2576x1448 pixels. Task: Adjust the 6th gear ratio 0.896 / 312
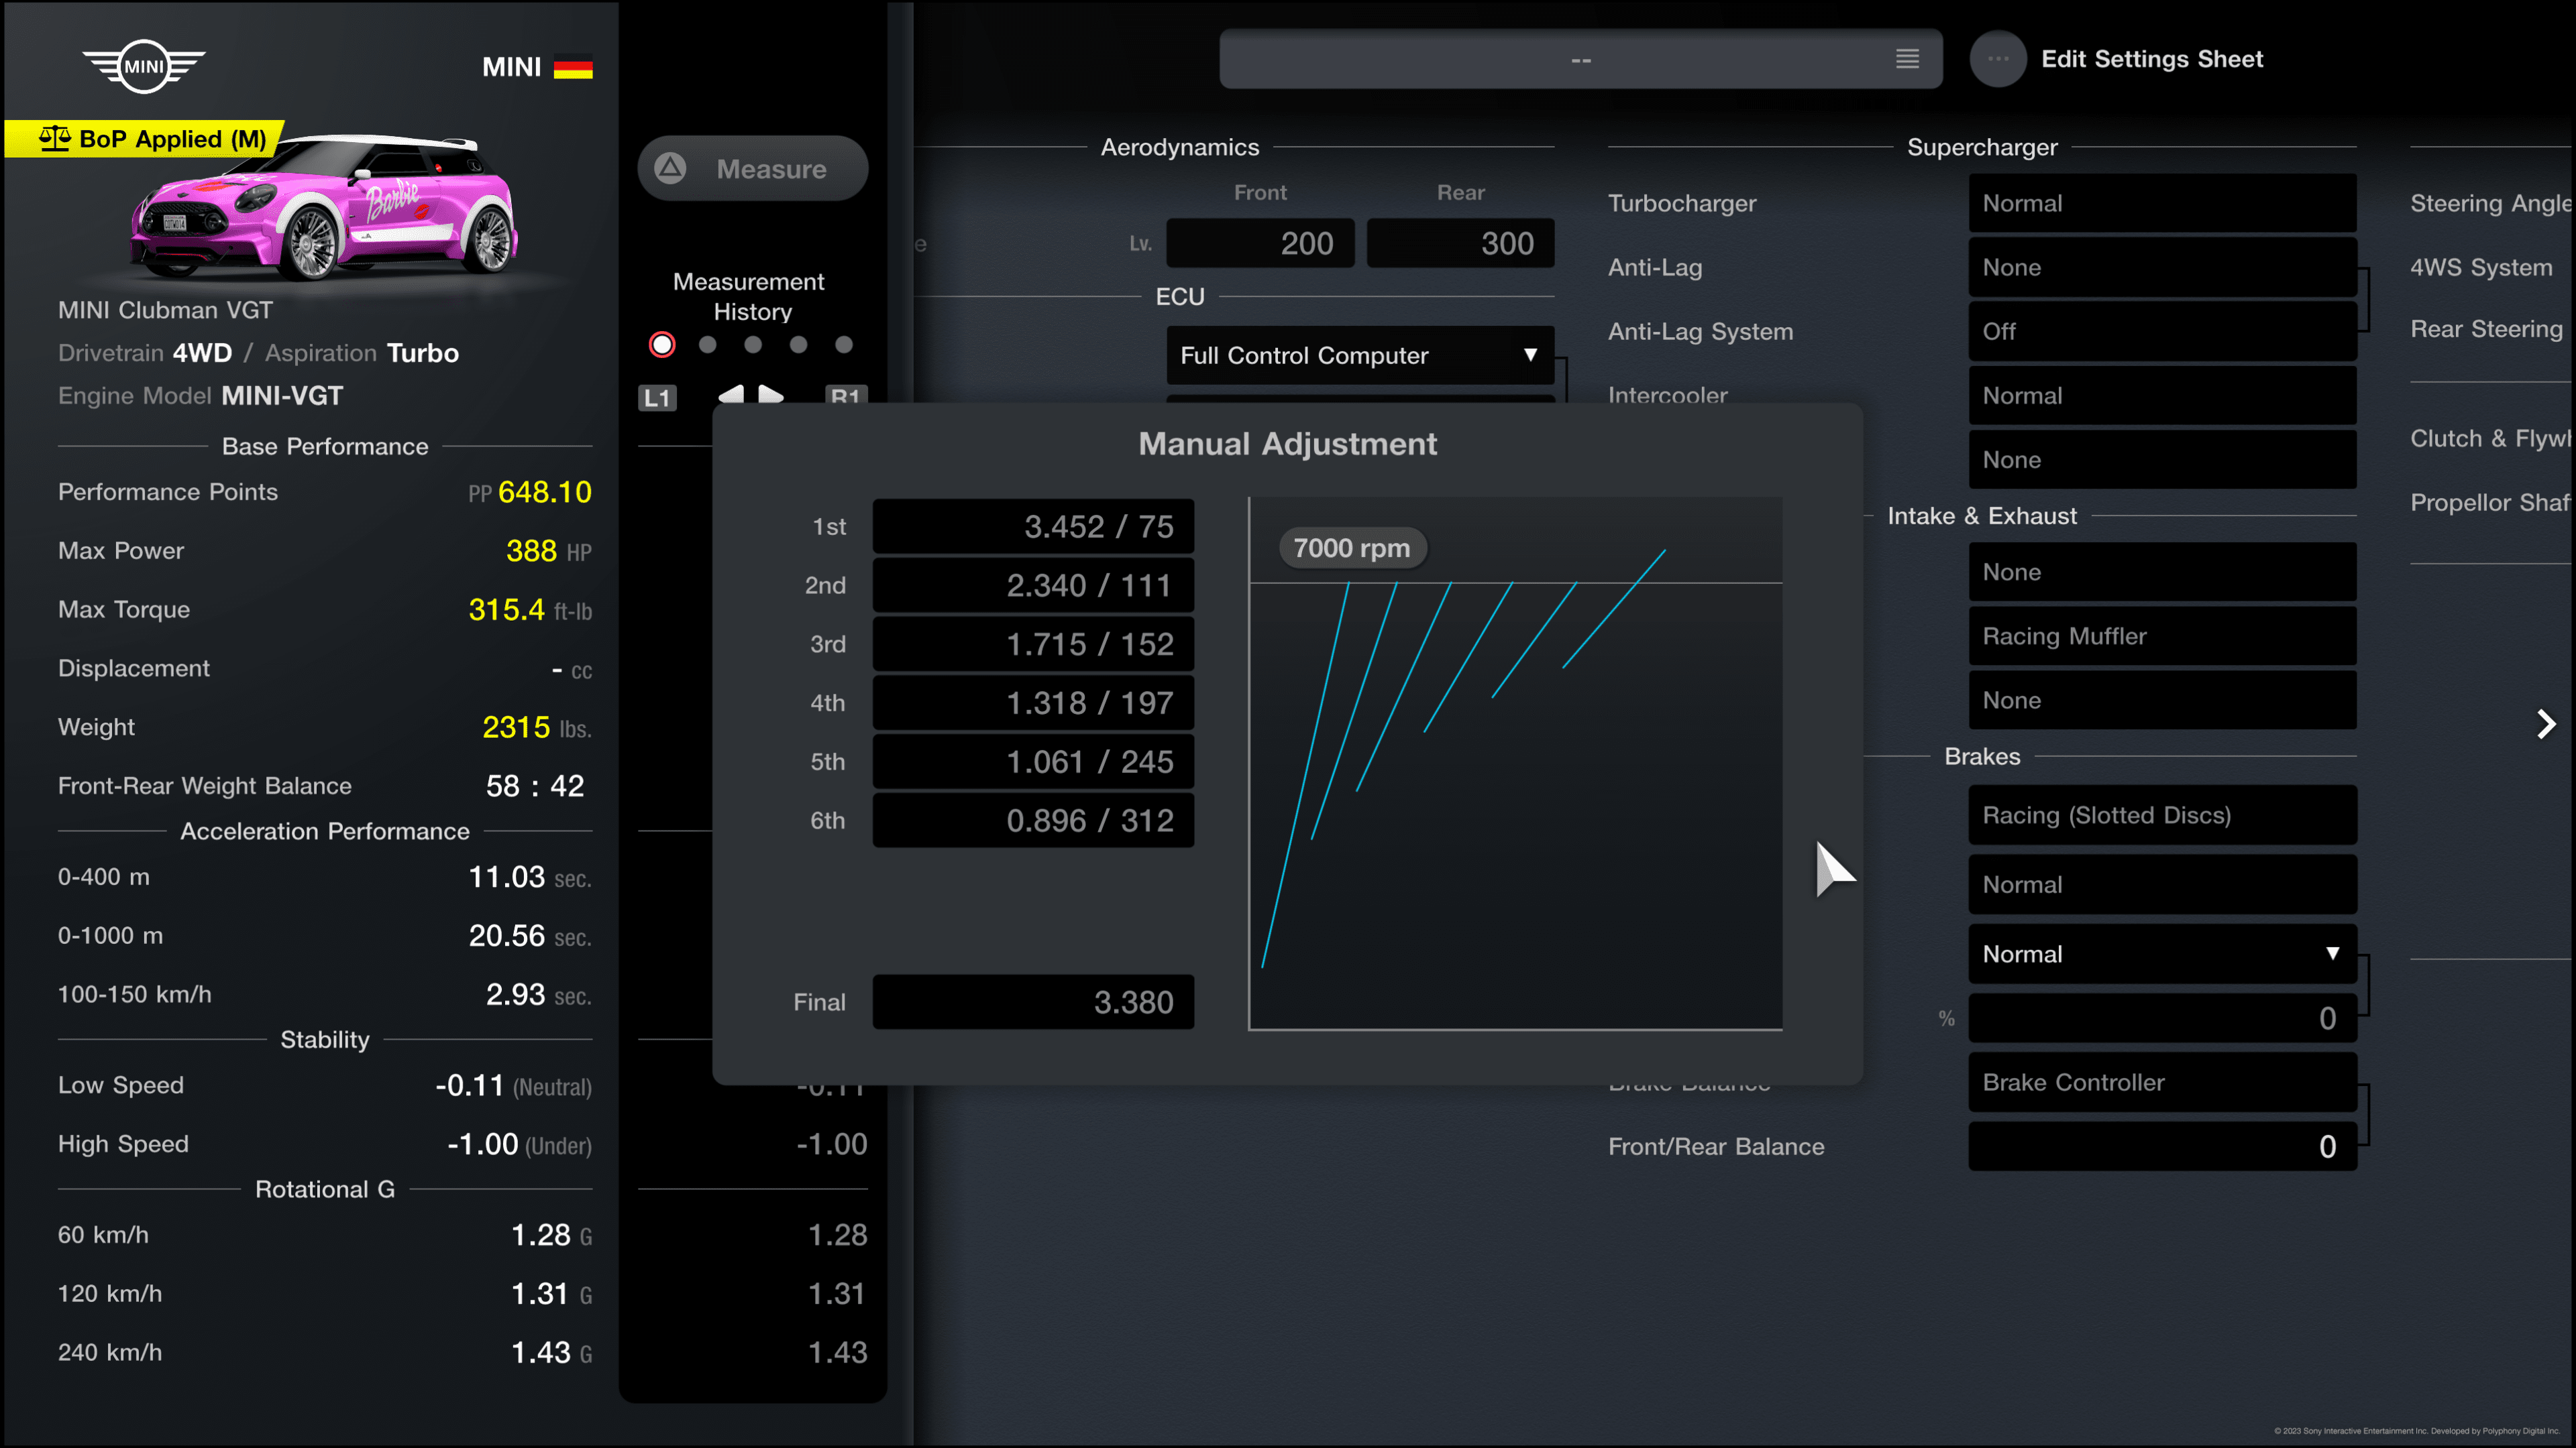coord(1033,821)
